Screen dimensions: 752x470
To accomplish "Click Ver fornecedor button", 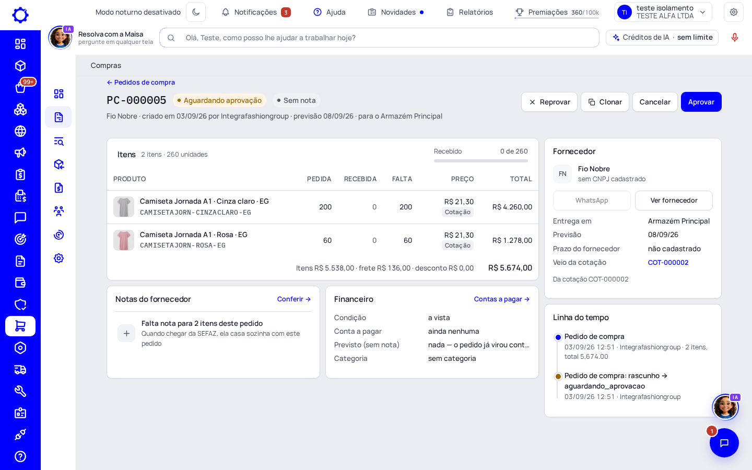I will coord(674,201).
